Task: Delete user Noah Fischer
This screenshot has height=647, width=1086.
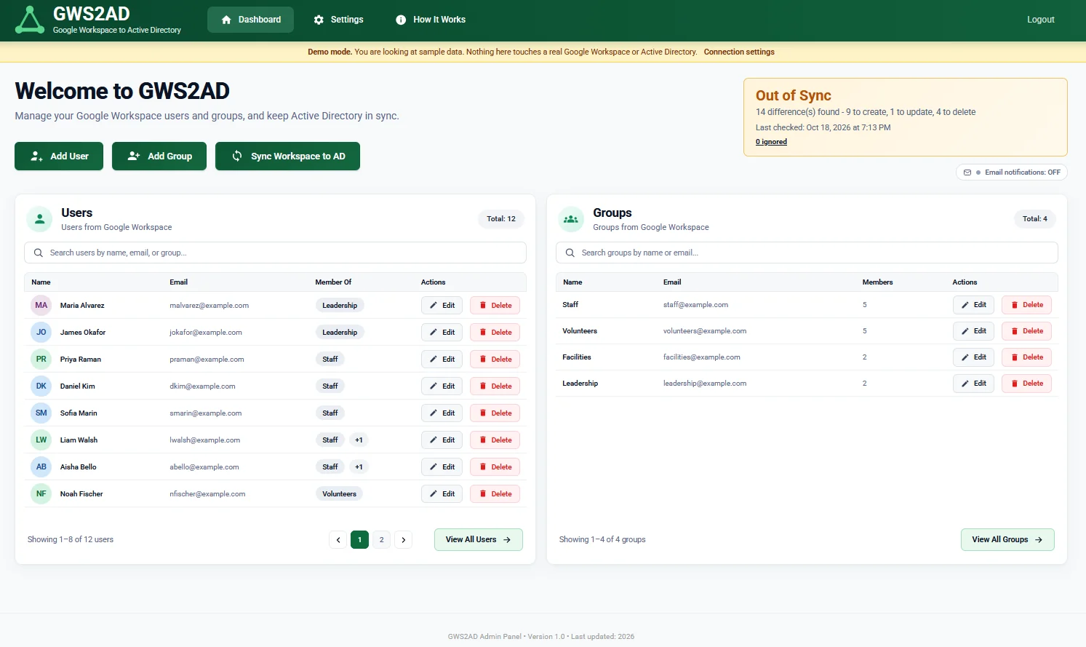Action: point(495,494)
